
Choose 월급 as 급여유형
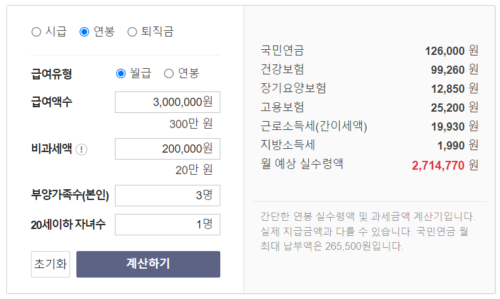point(121,74)
